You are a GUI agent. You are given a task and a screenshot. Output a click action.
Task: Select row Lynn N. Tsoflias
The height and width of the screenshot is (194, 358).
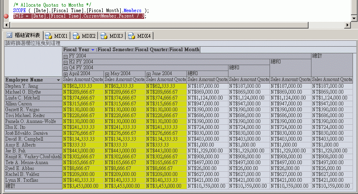(34, 180)
